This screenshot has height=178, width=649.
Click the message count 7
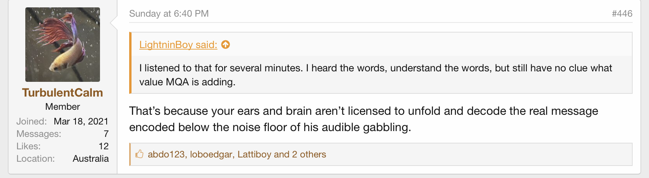pyautogui.click(x=106, y=134)
